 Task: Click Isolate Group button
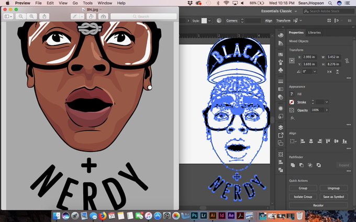tap(303, 197)
